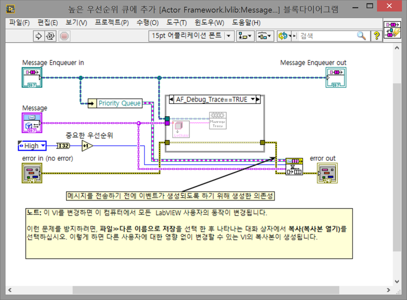407x300 pixels.
Task: Click the error out indicator terminal
Action: tap(327, 172)
